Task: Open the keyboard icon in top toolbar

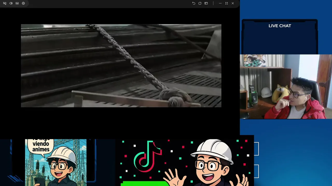Action: 17,3
